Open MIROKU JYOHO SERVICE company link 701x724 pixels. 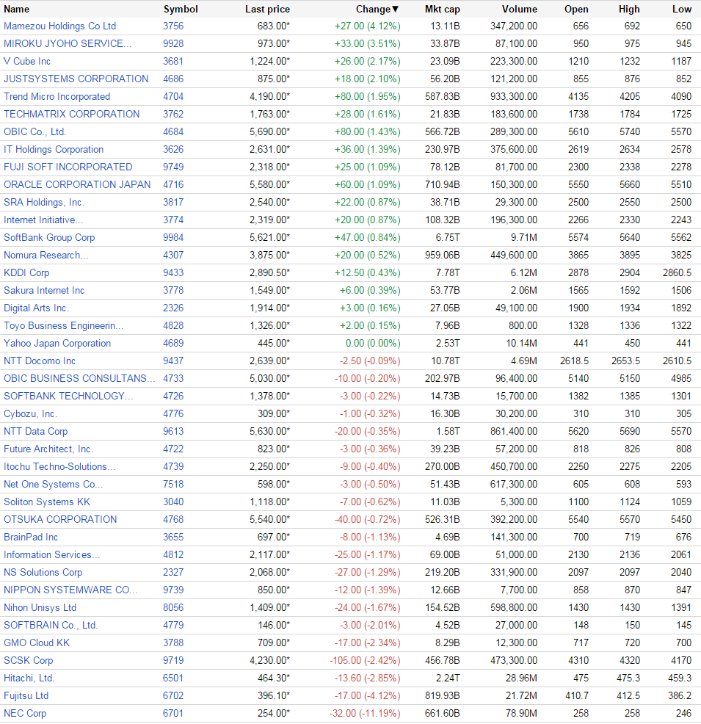point(68,44)
